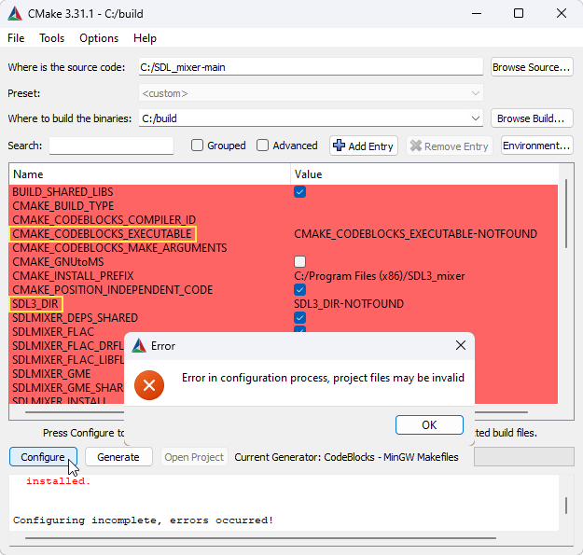
Task: Uncheck SDLMIXER_DEPS_SHARED checkbox
Action: [299, 318]
